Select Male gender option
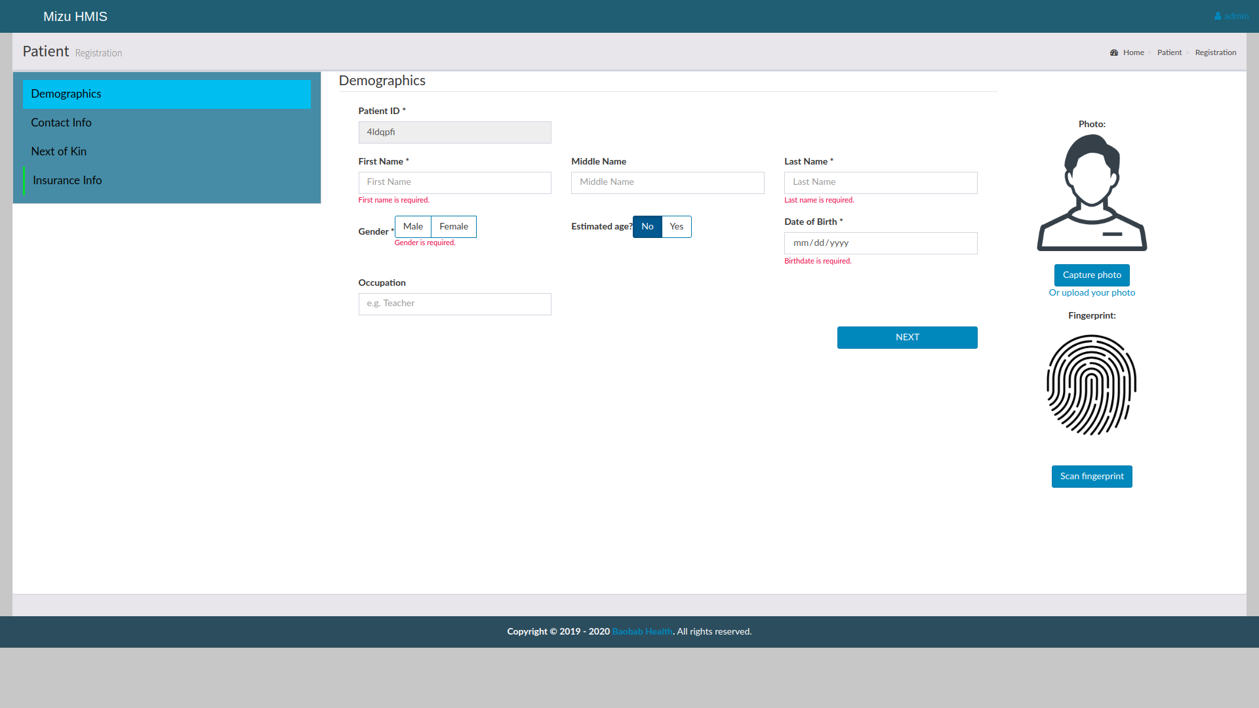Screen dimensions: 1259x708 click(413, 227)
